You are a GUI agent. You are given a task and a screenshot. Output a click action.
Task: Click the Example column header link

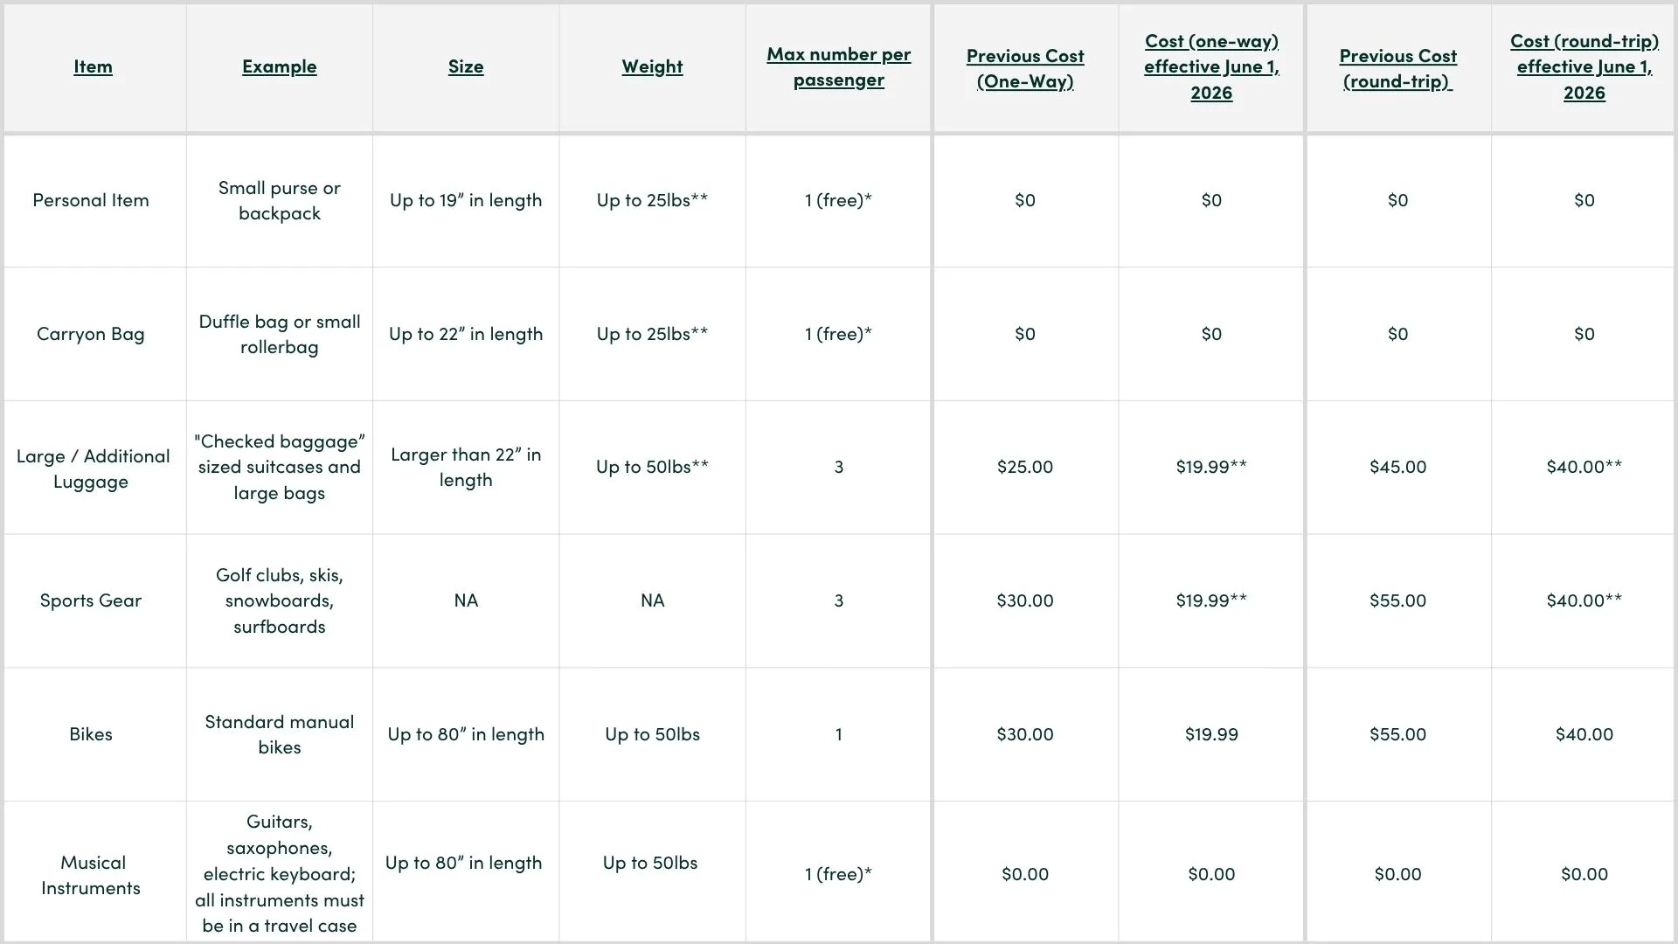tap(279, 66)
